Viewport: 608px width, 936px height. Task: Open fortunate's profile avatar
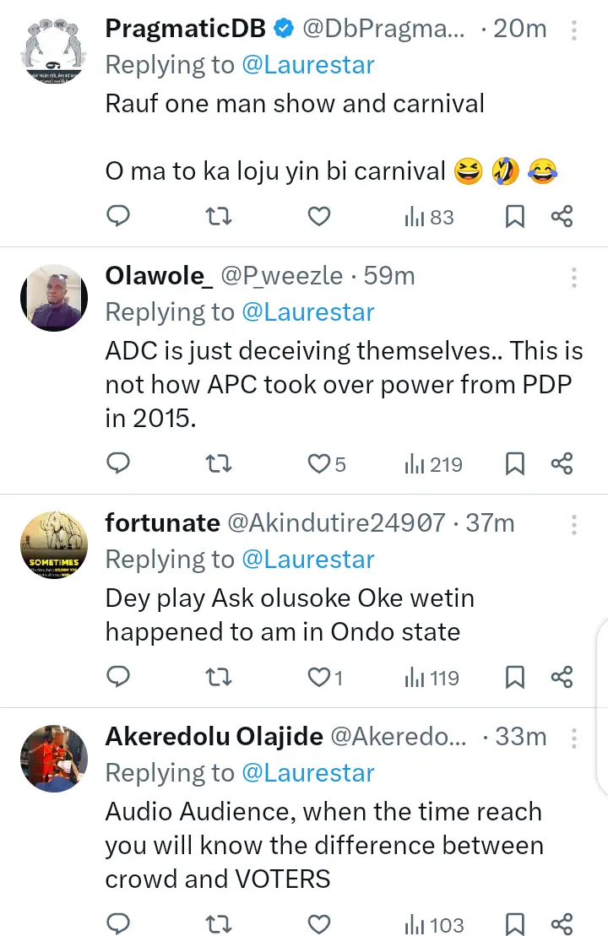(x=53, y=545)
